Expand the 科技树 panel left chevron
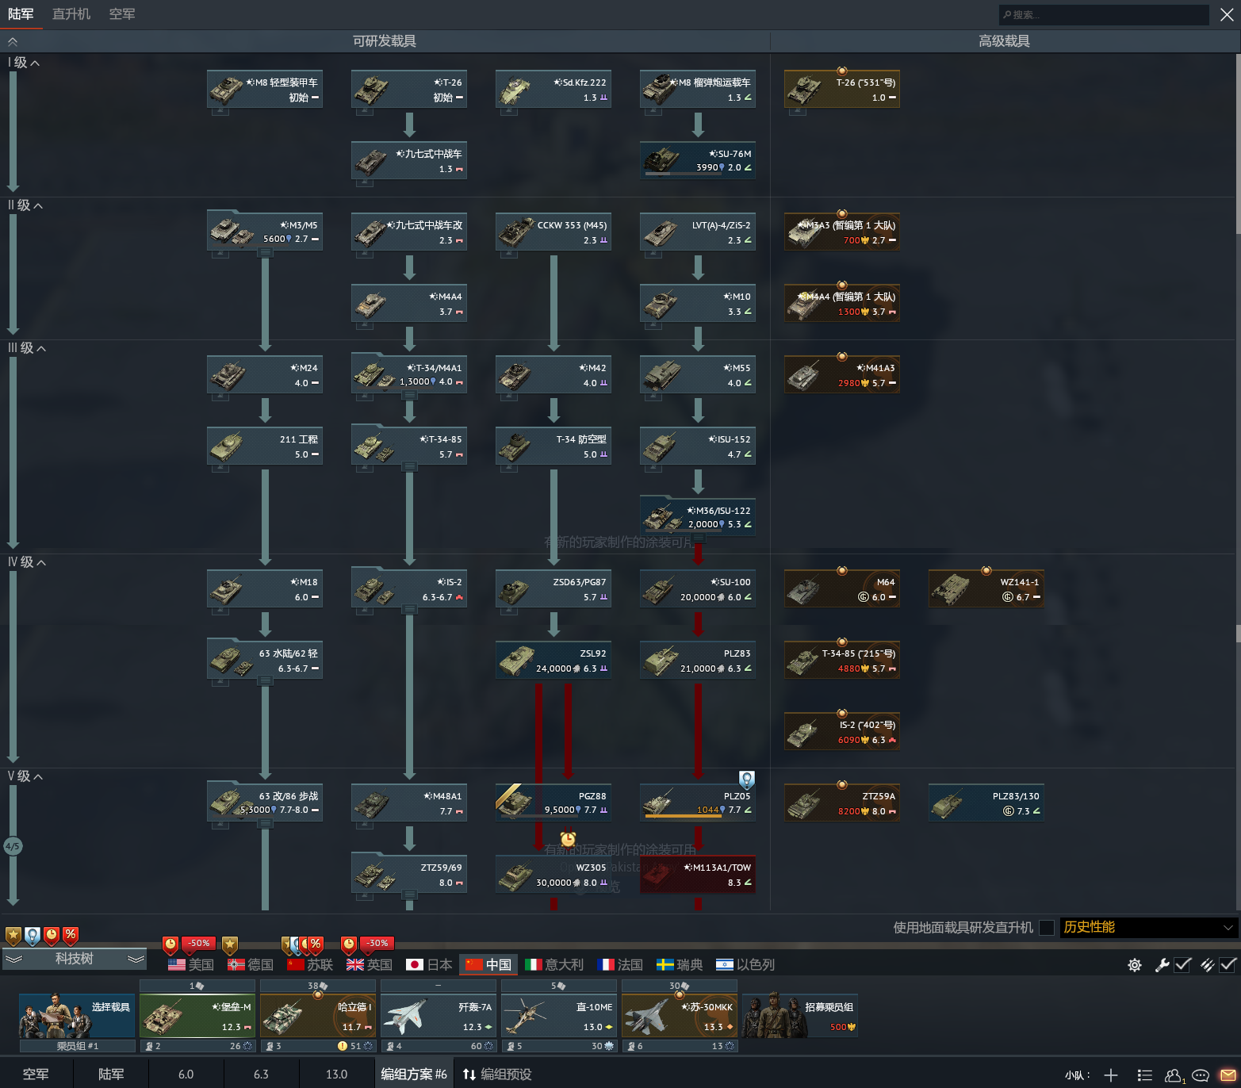The width and height of the screenshot is (1241, 1088). tap(13, 959)
